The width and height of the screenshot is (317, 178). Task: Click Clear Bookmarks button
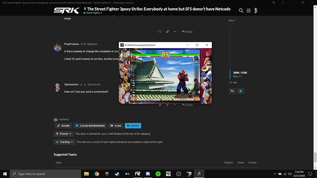[x=90, y=126]
